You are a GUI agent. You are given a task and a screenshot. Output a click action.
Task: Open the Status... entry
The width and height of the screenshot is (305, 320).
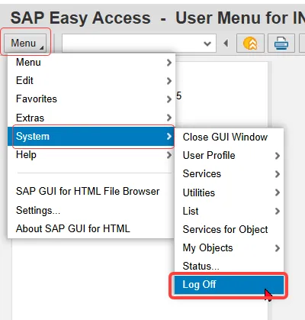pos(229,266)
